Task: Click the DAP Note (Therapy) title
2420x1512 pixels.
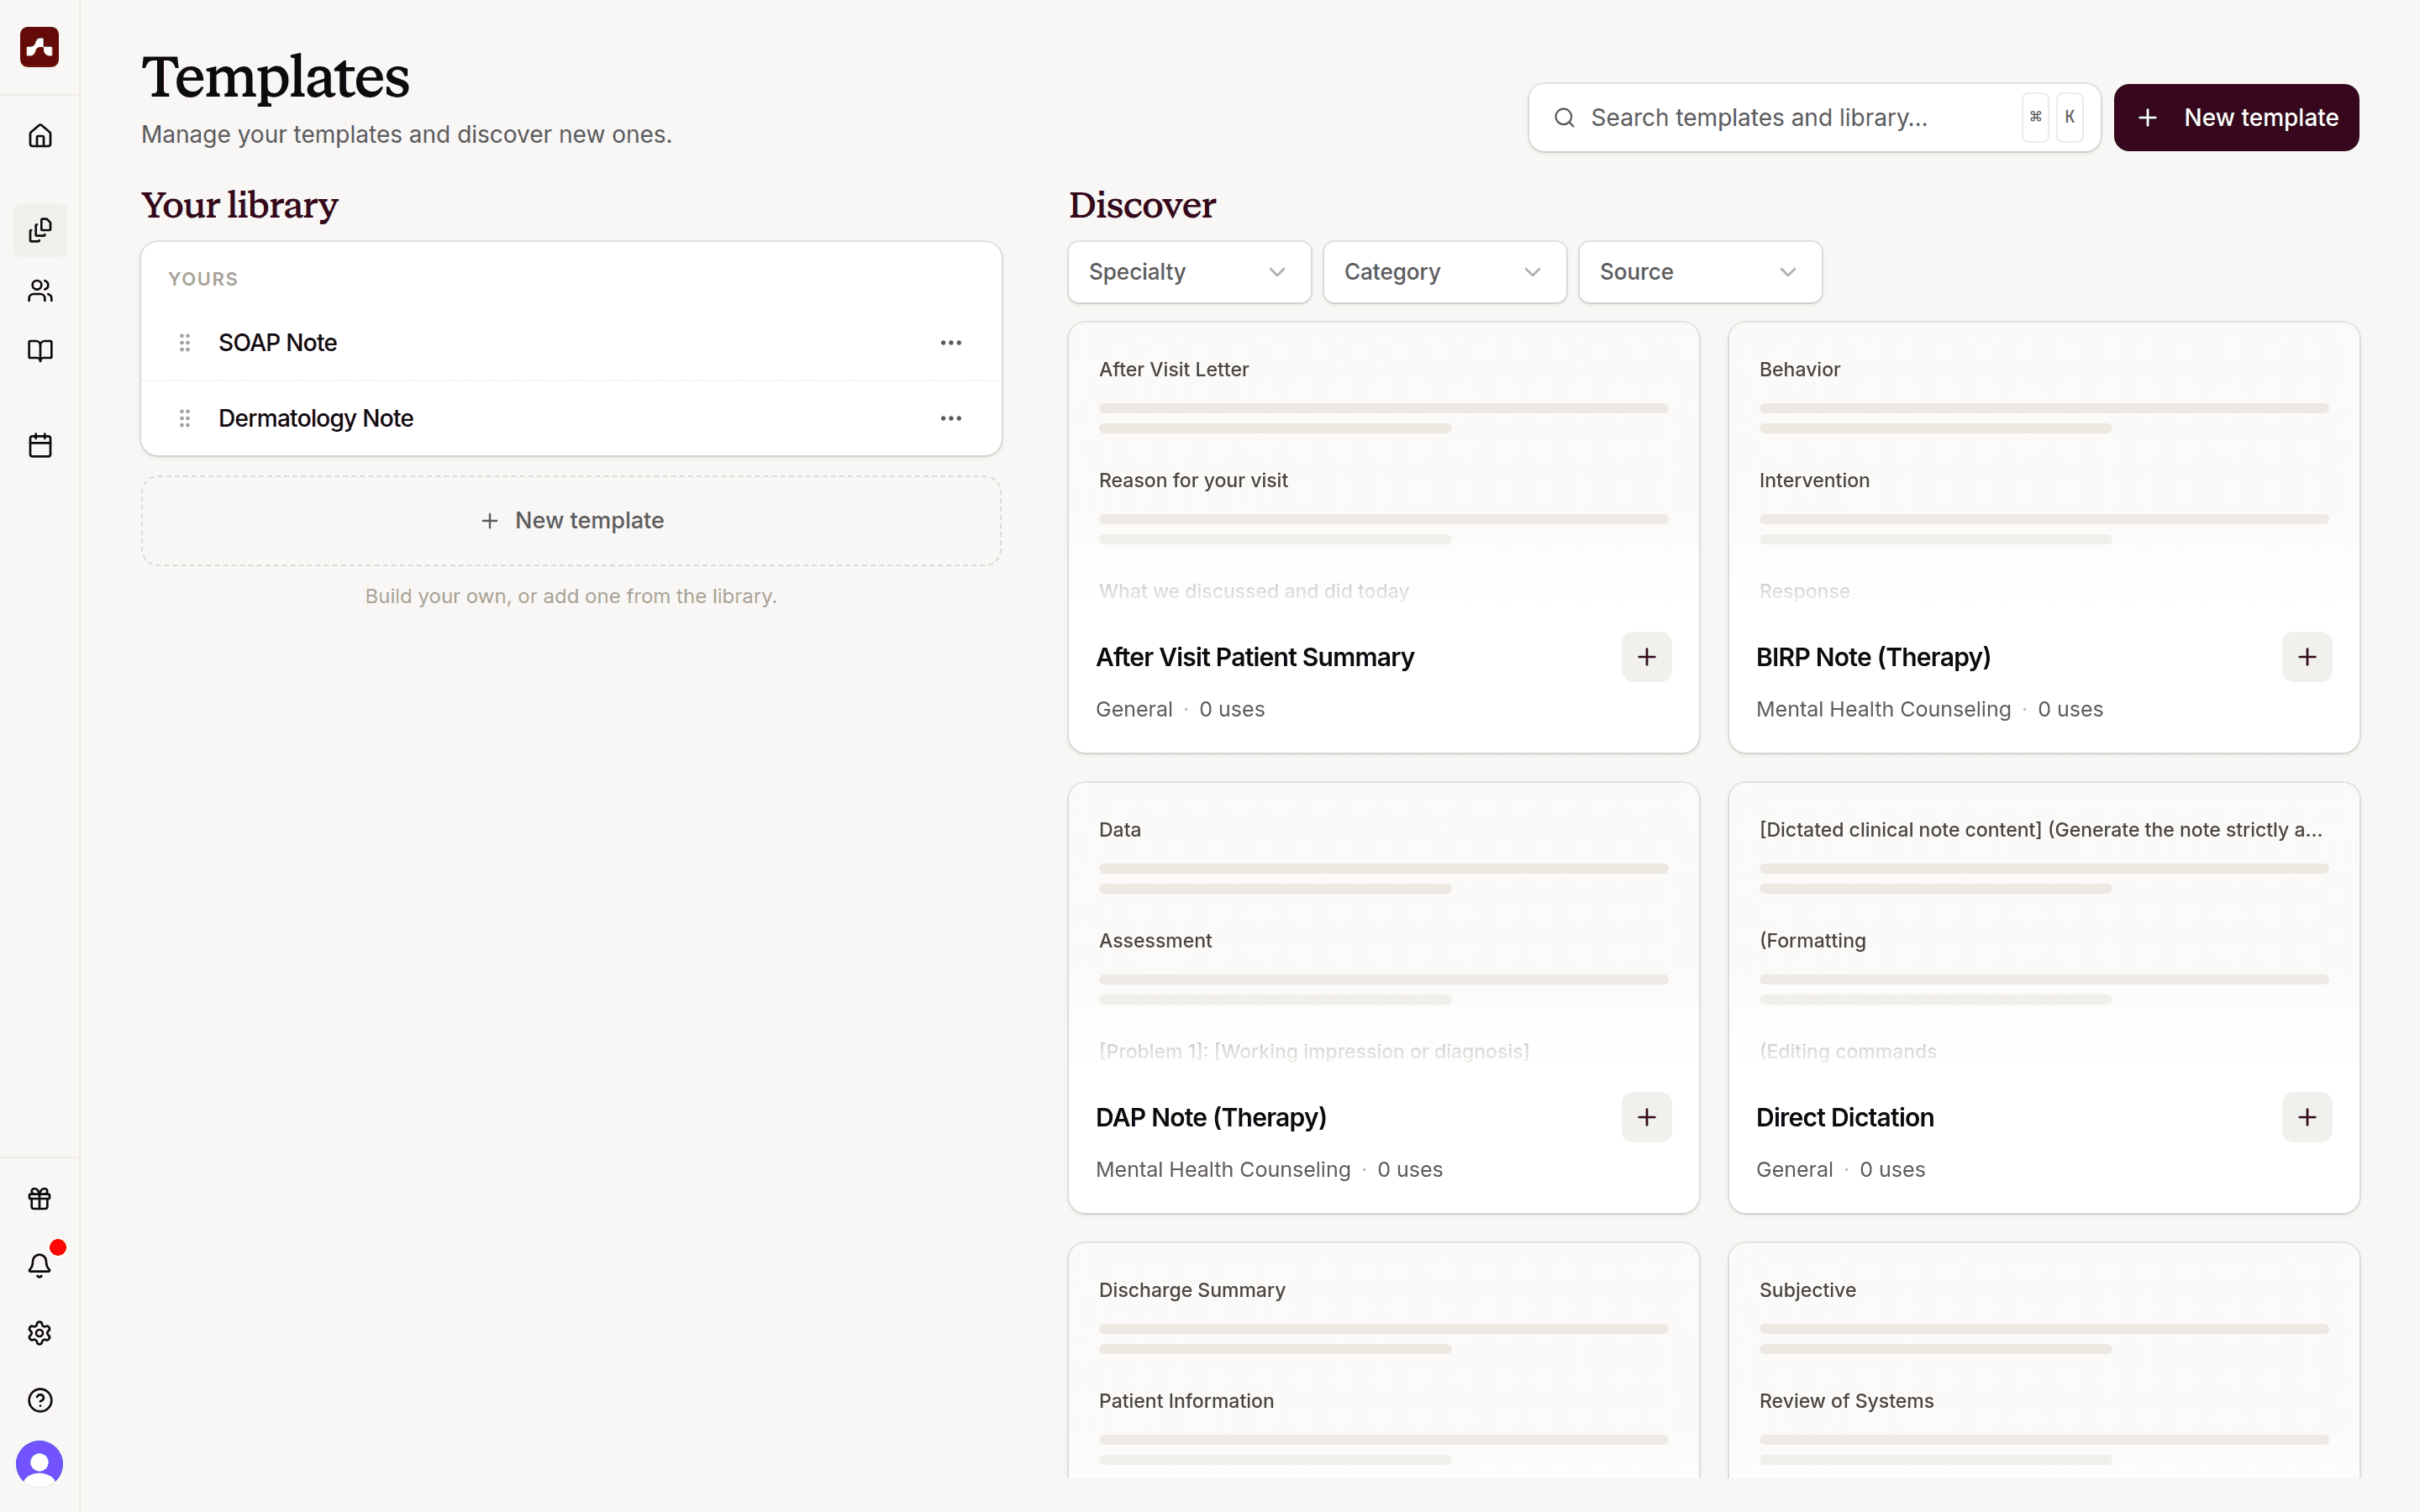Action: 1211,1117
